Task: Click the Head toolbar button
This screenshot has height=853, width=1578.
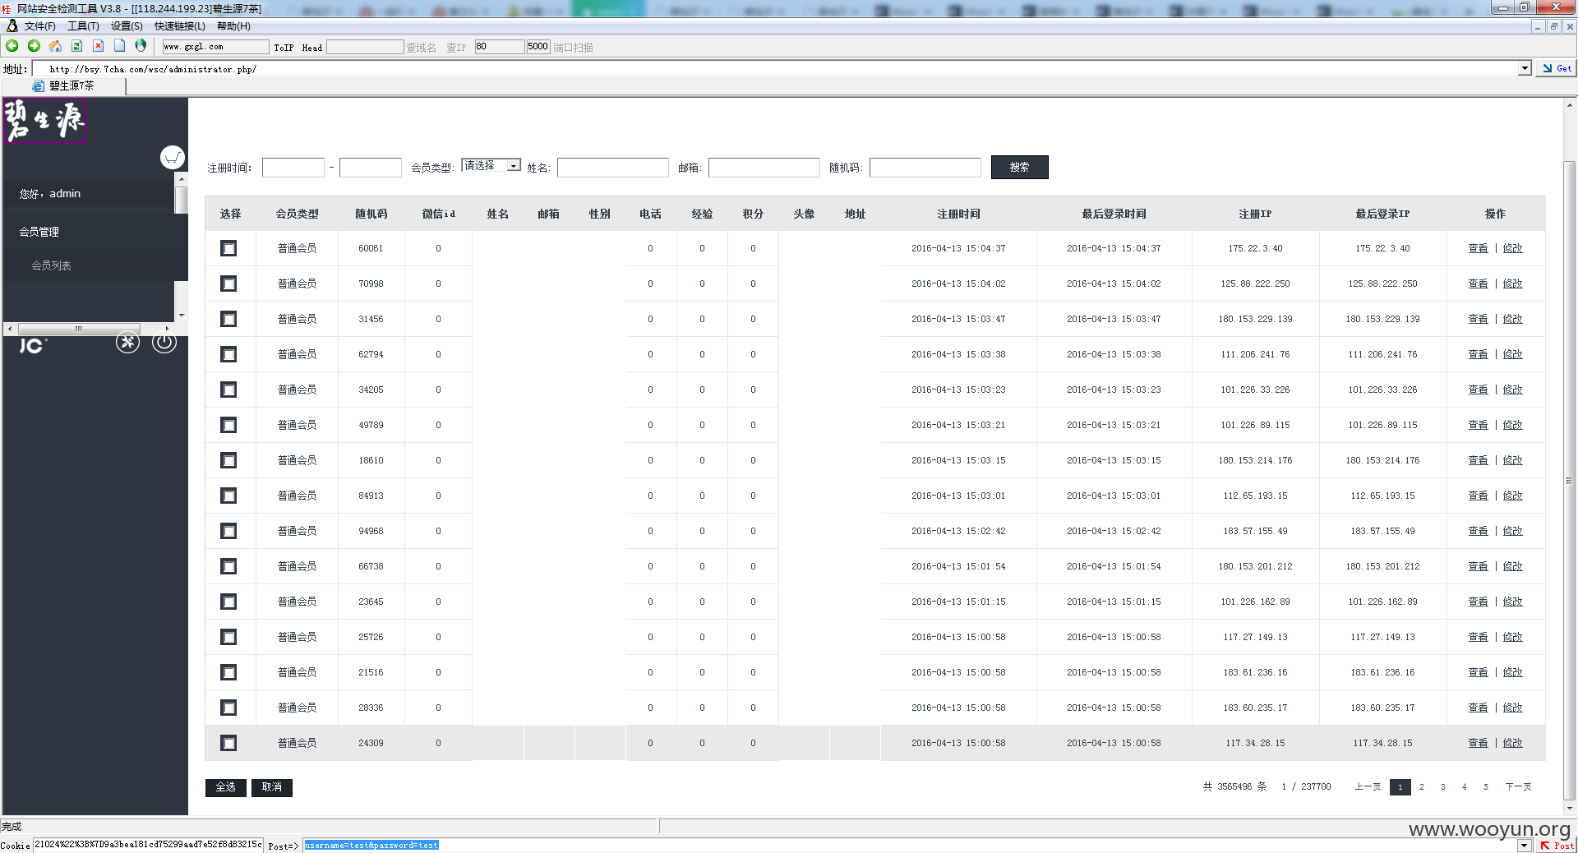Action: [x=312, y=48]
